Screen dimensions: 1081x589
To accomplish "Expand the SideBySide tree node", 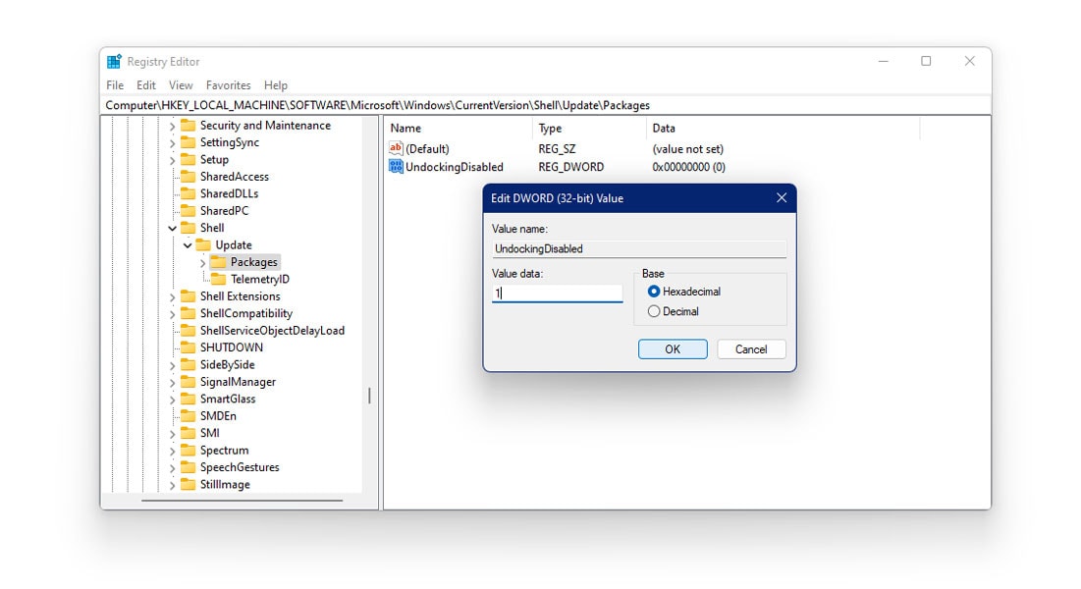I will tap(173, 365).
